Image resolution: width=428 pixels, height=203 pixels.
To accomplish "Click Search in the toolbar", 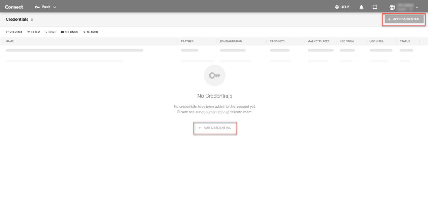I will pos(90,32).
